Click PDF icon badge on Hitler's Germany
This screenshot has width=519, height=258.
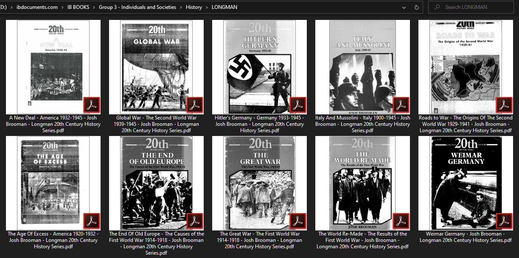pyautogui.click(x=297, y=105)
